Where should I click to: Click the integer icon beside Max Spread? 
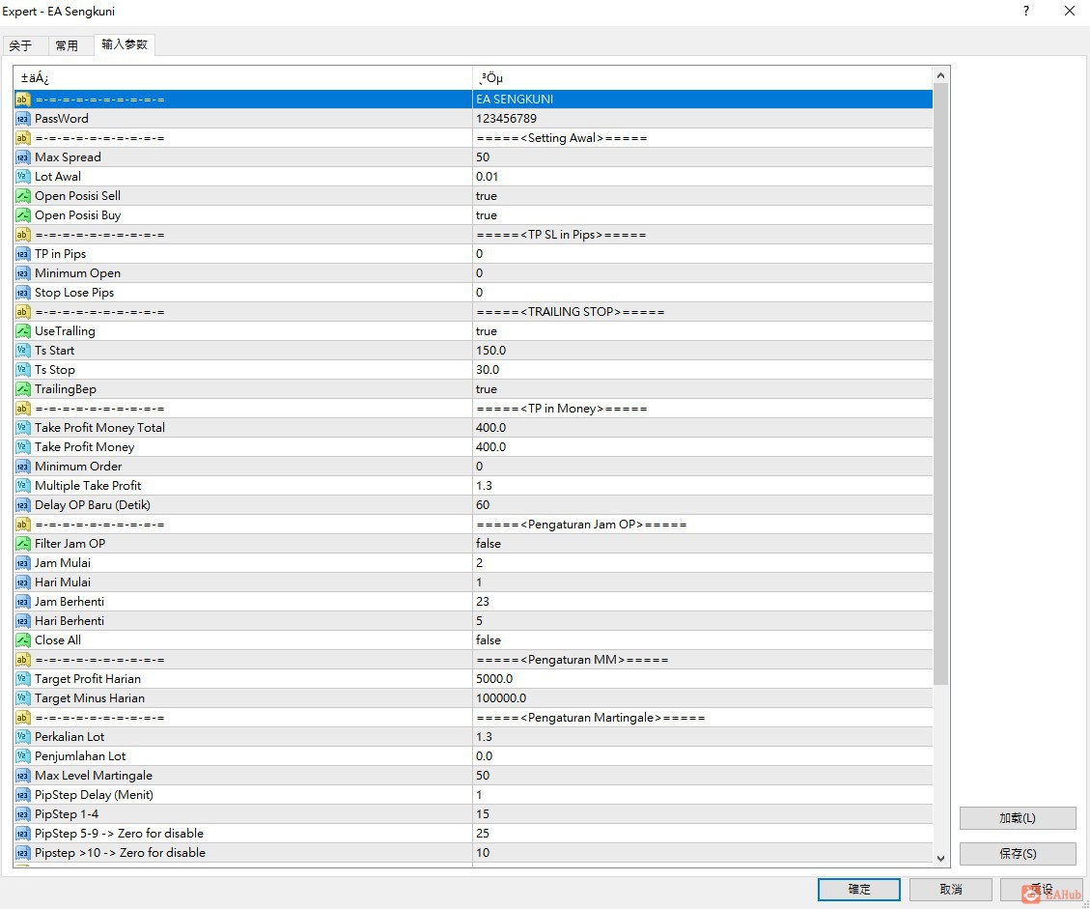(x=23, y=157)
